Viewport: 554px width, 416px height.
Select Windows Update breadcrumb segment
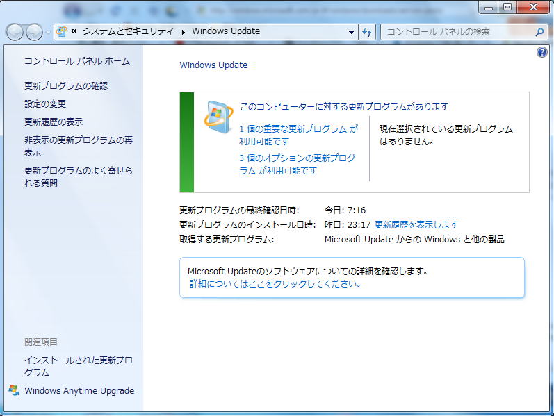coord(226,31)
